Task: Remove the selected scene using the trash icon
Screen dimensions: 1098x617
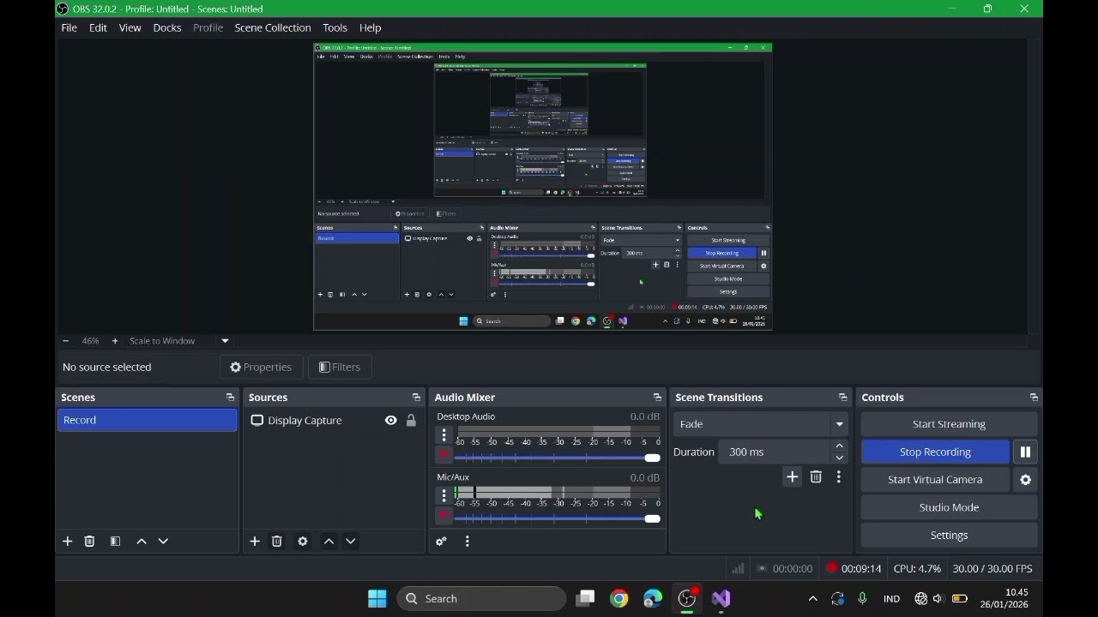Action: [89, 542]
